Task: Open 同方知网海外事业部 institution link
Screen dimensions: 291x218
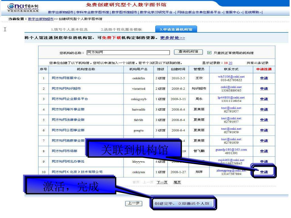Action: pos(68,109)
